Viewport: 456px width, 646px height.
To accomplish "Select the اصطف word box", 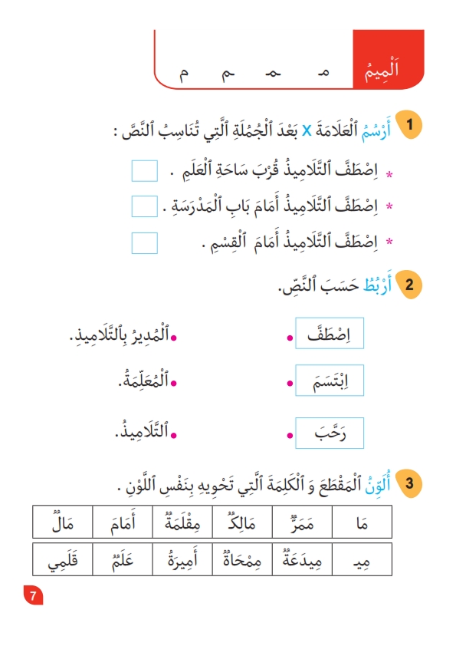I will (x=330, y=333).
